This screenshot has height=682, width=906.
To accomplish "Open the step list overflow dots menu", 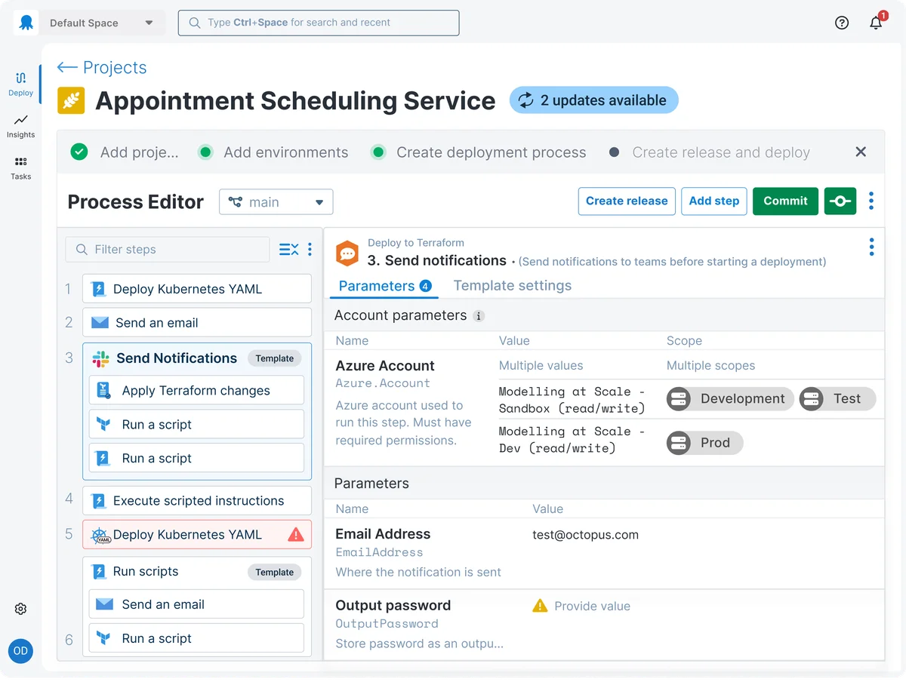I will pos(310,249).
